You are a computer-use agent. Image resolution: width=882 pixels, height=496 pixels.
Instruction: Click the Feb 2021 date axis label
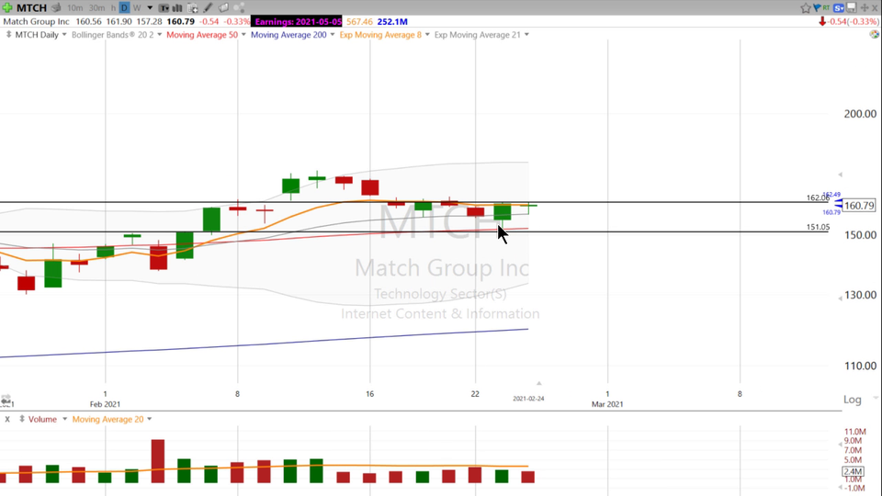[105, 404]
